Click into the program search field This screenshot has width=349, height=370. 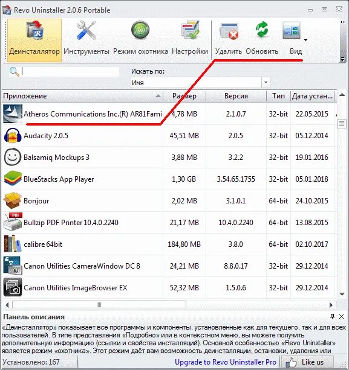coord(70,71)
